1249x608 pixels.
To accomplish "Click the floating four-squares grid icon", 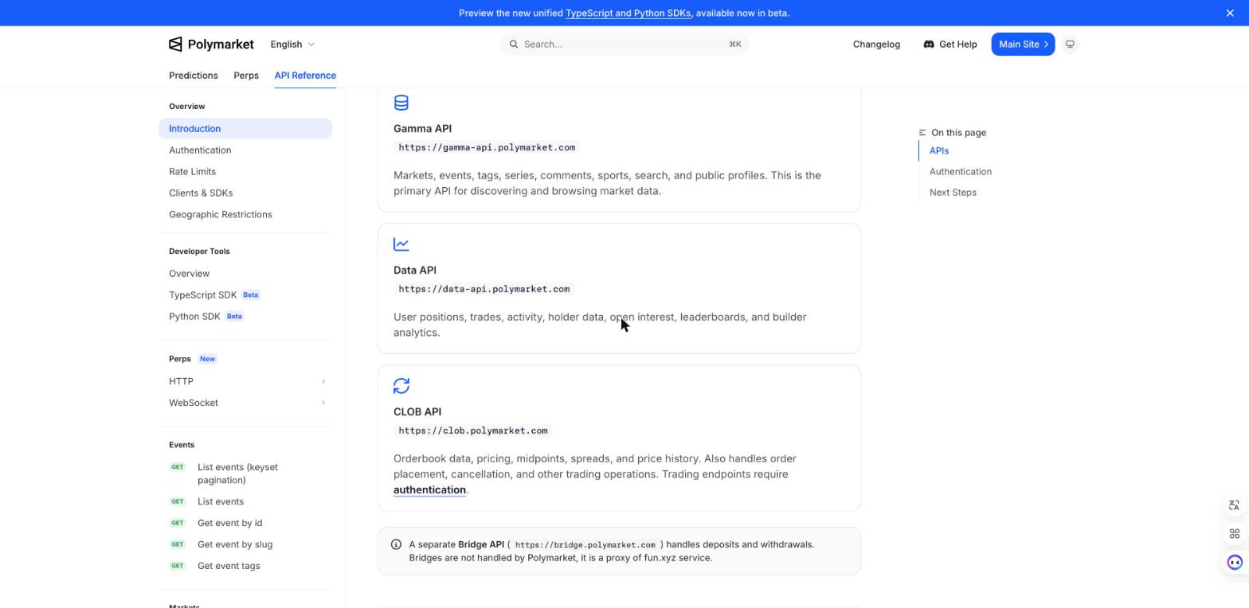I will pos(1235,534).
